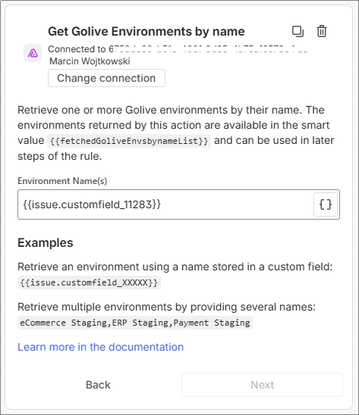Click the Change connection button
This screenshot has height=415, width=359.
click(106, 78)
